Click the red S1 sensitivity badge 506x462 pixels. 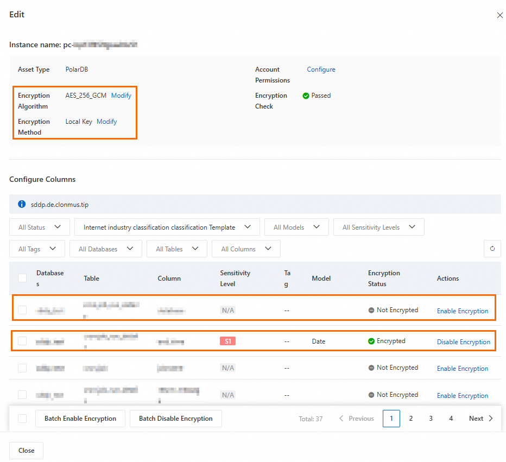227,341
